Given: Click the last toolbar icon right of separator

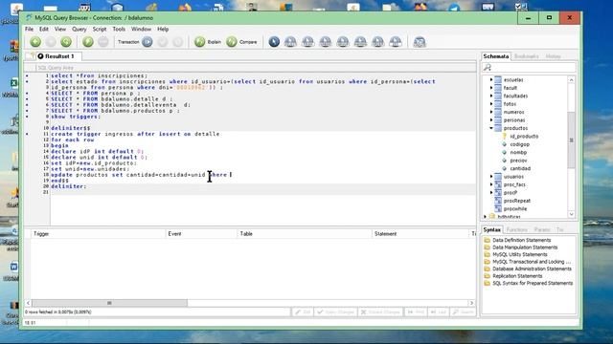Looking at the screenshot, I should click(420, 42).
